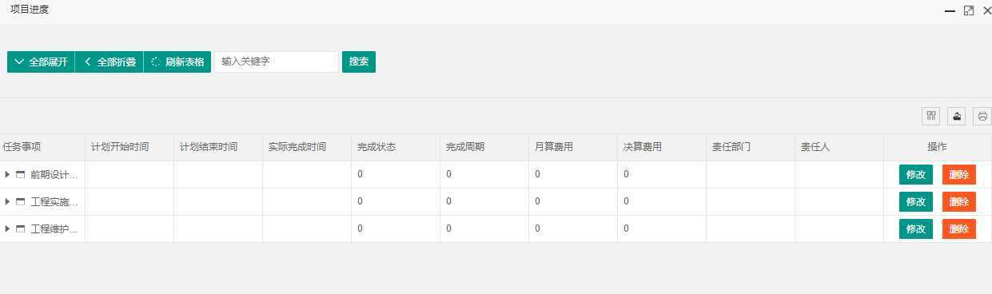
Task: Click the 操作 column header
Action: coord(938,147)
